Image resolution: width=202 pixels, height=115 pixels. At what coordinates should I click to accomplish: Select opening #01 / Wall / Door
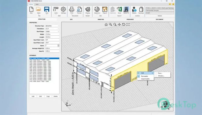point(44,58)
